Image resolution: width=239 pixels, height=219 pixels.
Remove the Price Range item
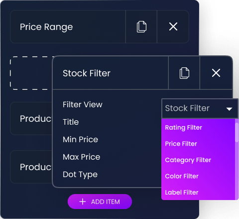173,27
